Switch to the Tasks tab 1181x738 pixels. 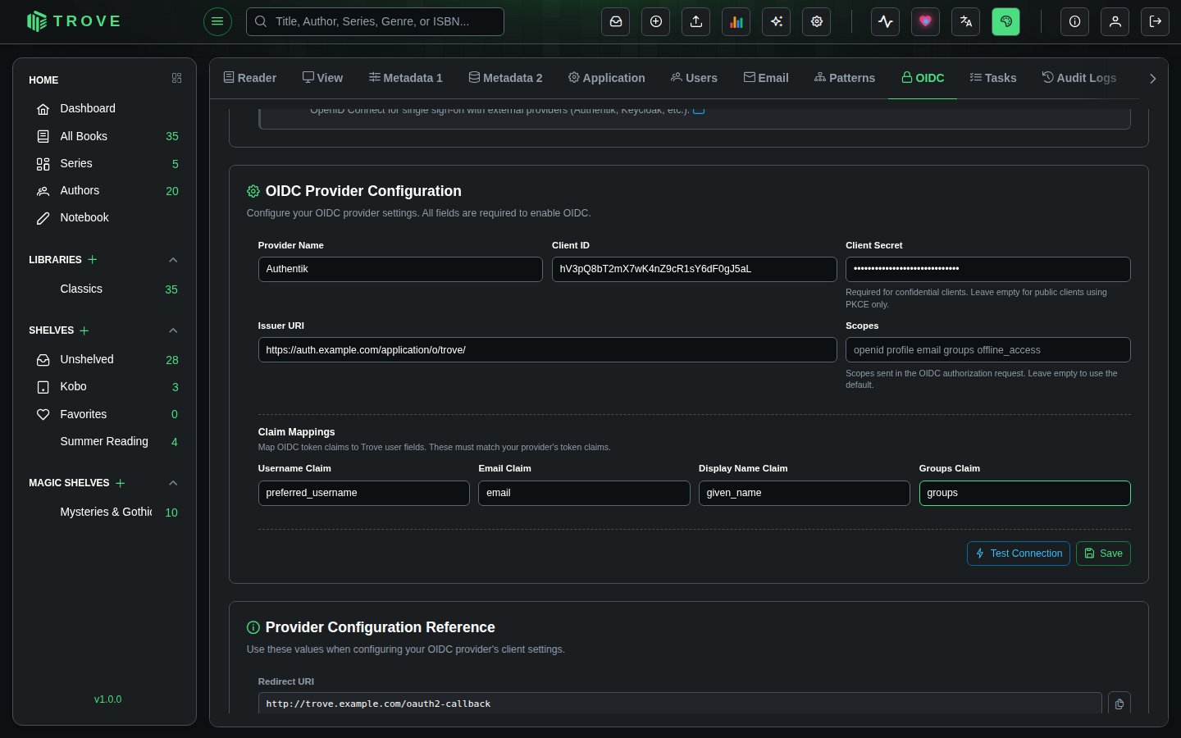coord(993,78)
